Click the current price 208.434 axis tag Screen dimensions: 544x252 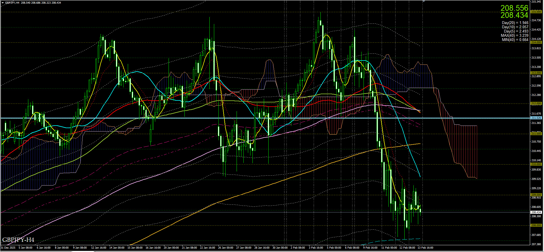click(x=536, y=212)
